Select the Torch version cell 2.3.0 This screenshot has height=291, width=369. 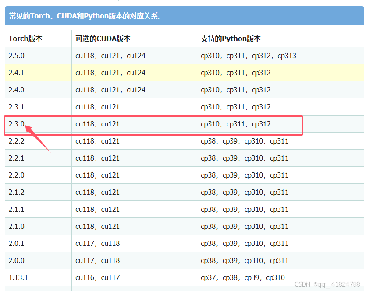pos(39,124)
